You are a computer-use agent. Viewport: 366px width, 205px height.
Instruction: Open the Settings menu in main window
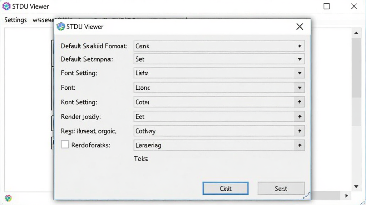coord(15,20)
